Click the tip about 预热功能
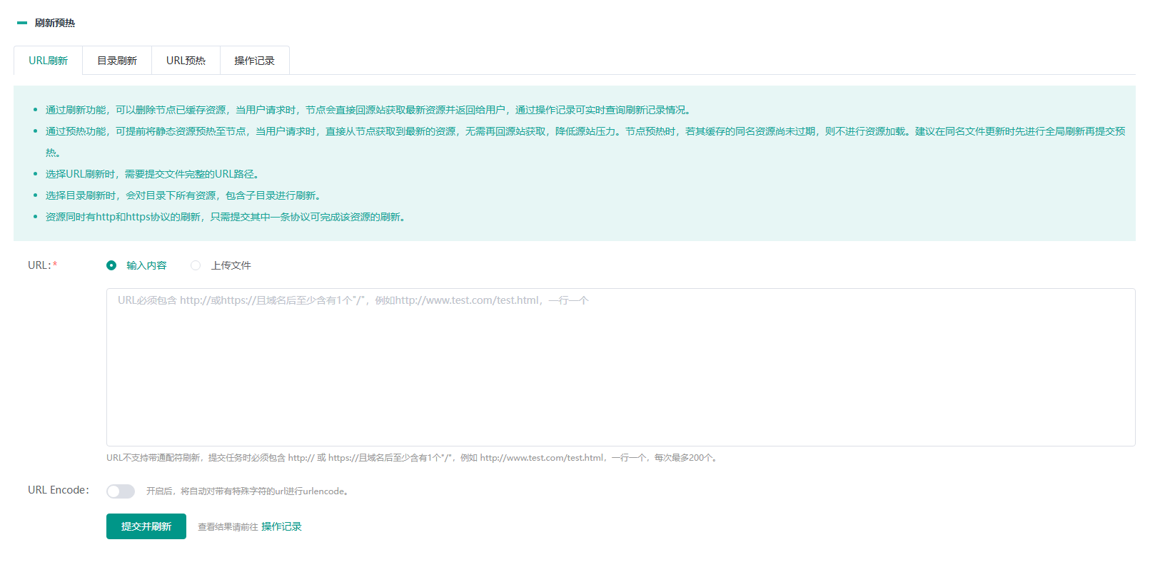Image resolution: width=1150 pixels, height=582 pixels. point(585,131)
